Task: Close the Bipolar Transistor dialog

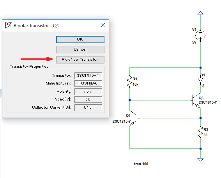Action: pos(103,25)
